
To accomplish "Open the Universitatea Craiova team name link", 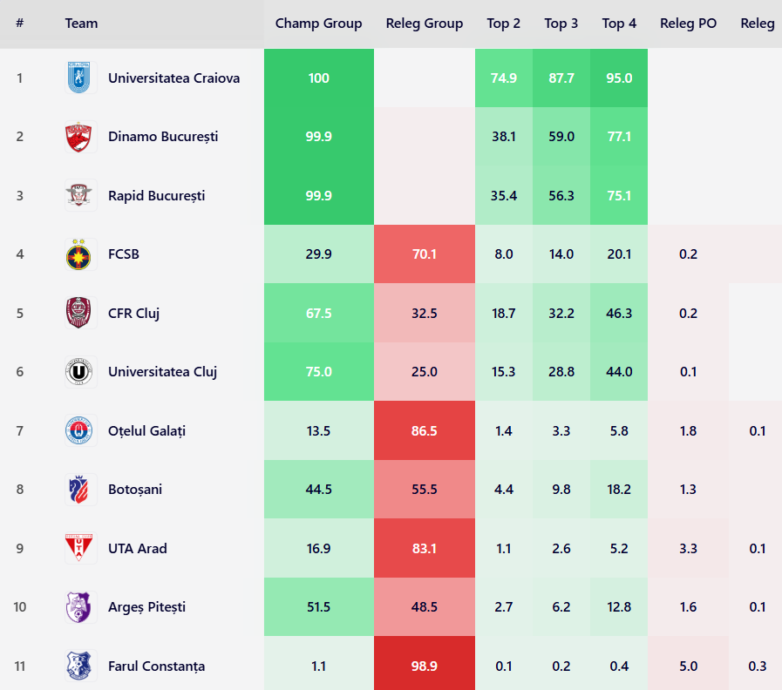I will point(173,78).
